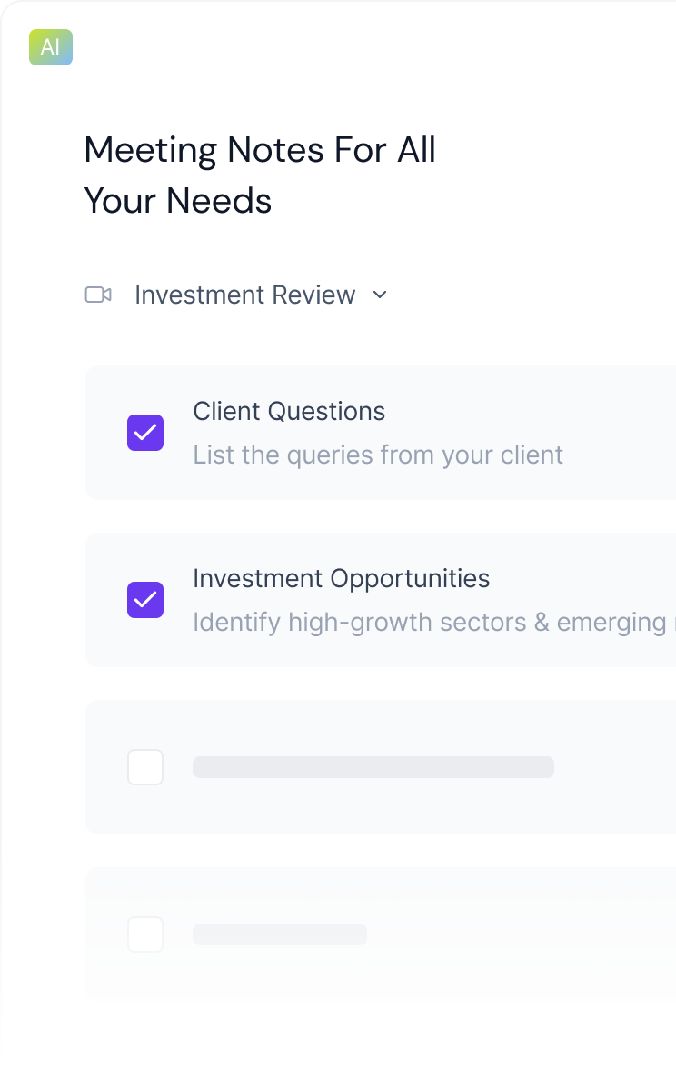This screenshot has height=1069, width=676.
Task: Click "List the queries from your client"
Action: click(x=378, y=455)
